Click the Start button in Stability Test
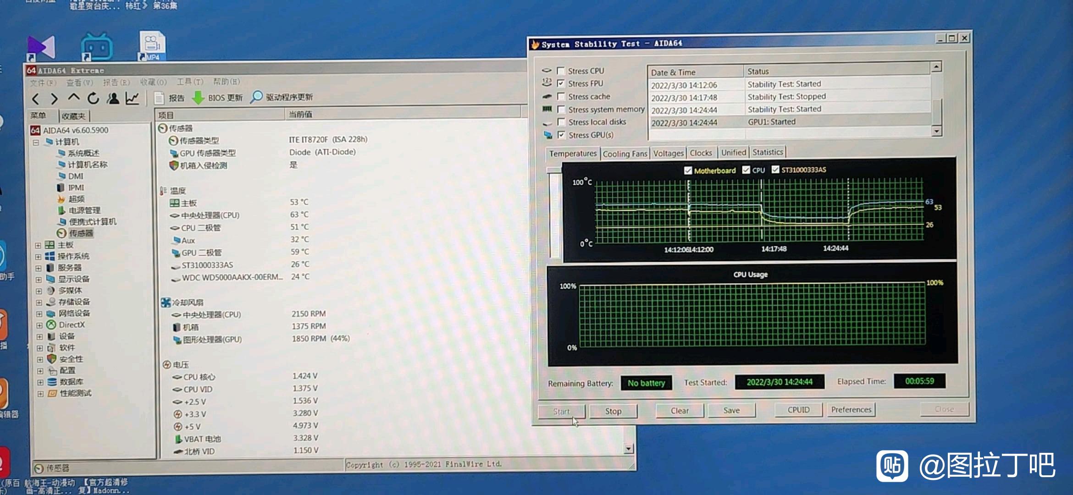The height and width of the screenshot is (495, 1073). click(x=562, y=412)
